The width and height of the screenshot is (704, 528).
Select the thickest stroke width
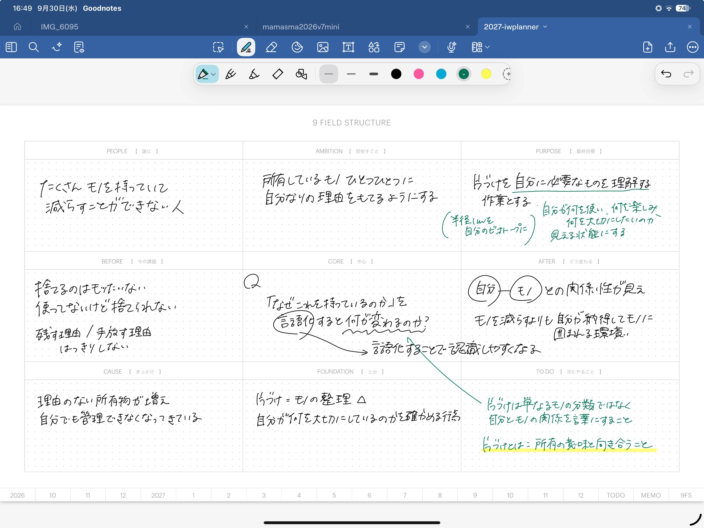374,74
